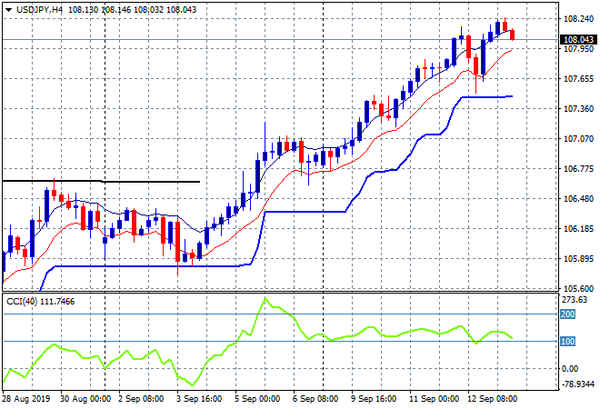
Task: Click the 0.00 CCI scale value
Action: (570, 368)
